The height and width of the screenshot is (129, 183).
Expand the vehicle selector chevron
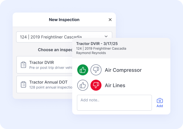[x=106, y=36]
